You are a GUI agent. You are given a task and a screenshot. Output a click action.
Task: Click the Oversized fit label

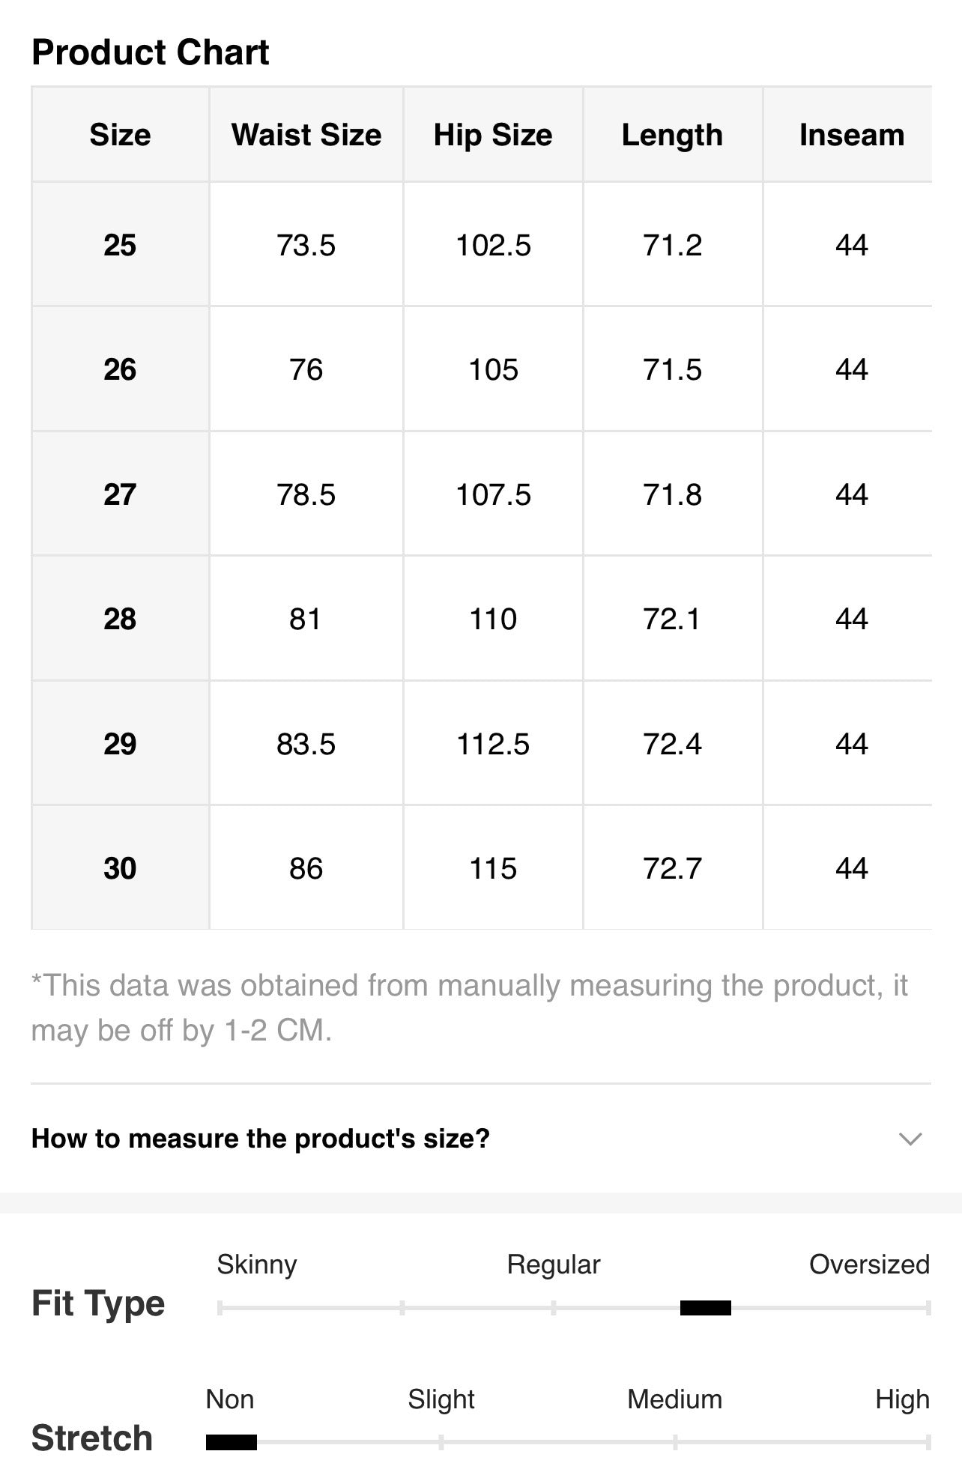[x=869, y=1265]
